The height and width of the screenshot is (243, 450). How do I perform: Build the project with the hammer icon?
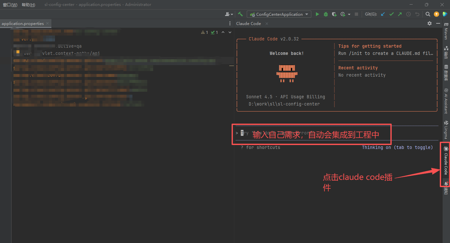[x=240, y=14]
